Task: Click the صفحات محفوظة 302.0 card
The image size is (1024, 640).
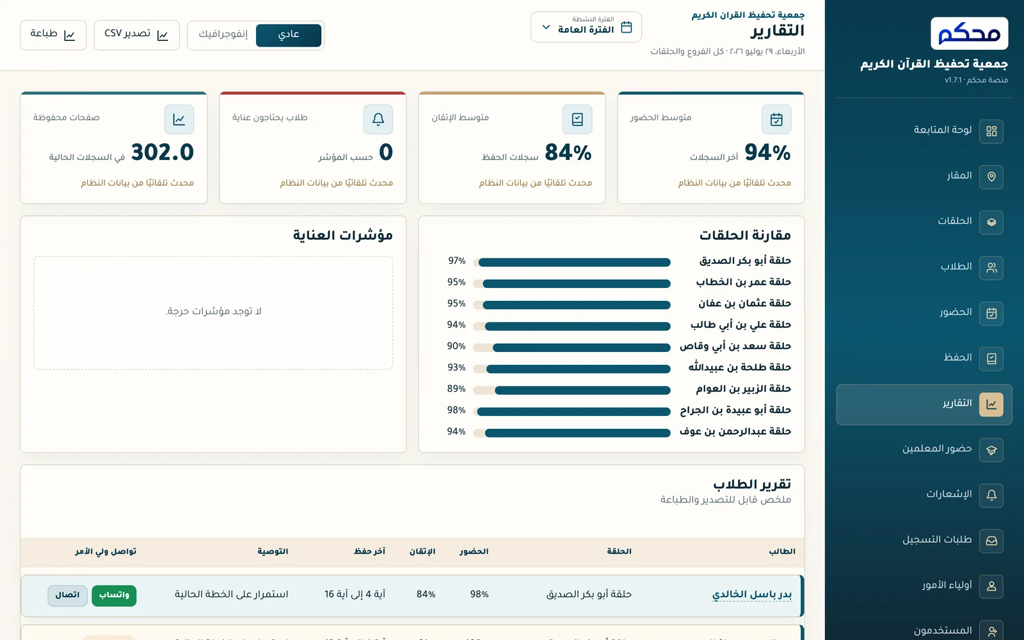Action: [114, 148]
